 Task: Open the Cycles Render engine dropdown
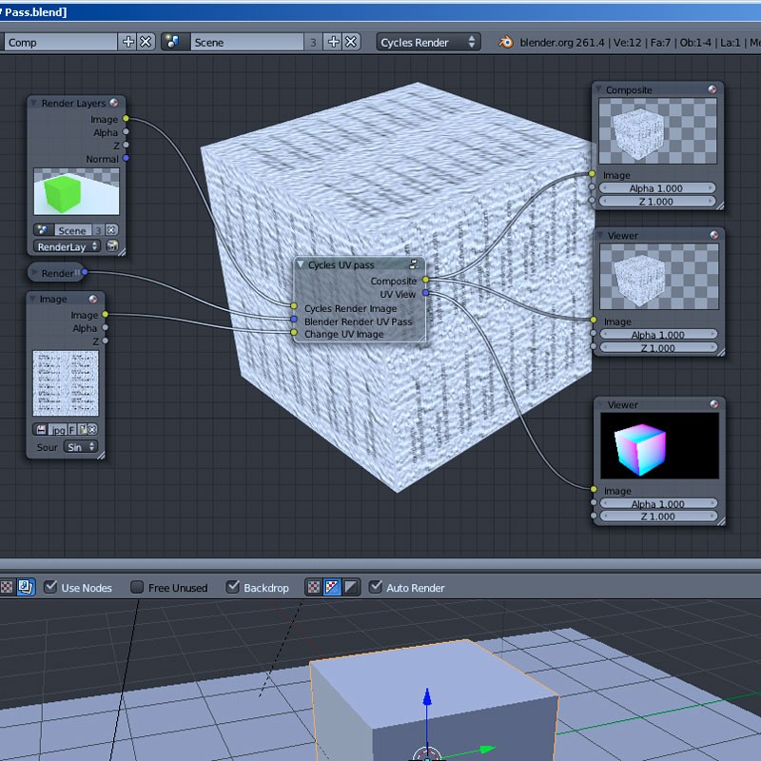tap(428, 42)
